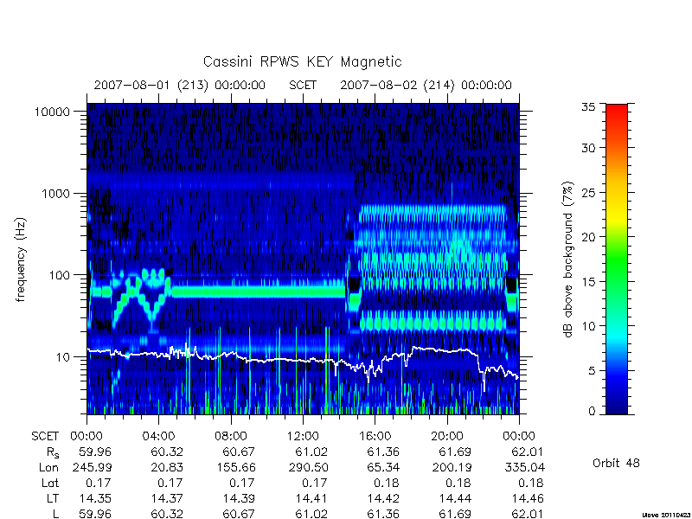The width and height of the screenshot is (692, 519).
Task: Click the Lon value '290.50'
Action: click(308, 467)
